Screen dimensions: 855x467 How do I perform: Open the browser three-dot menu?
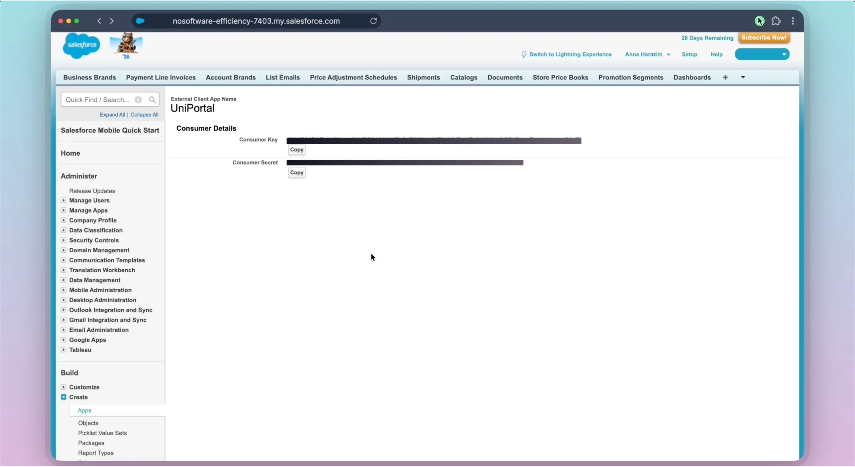point(793,21)
